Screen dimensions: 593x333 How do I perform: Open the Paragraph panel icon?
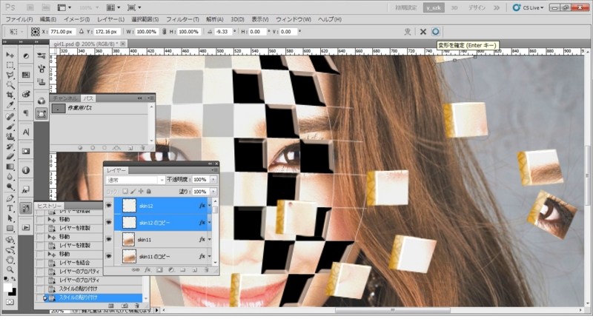(26, 113)
